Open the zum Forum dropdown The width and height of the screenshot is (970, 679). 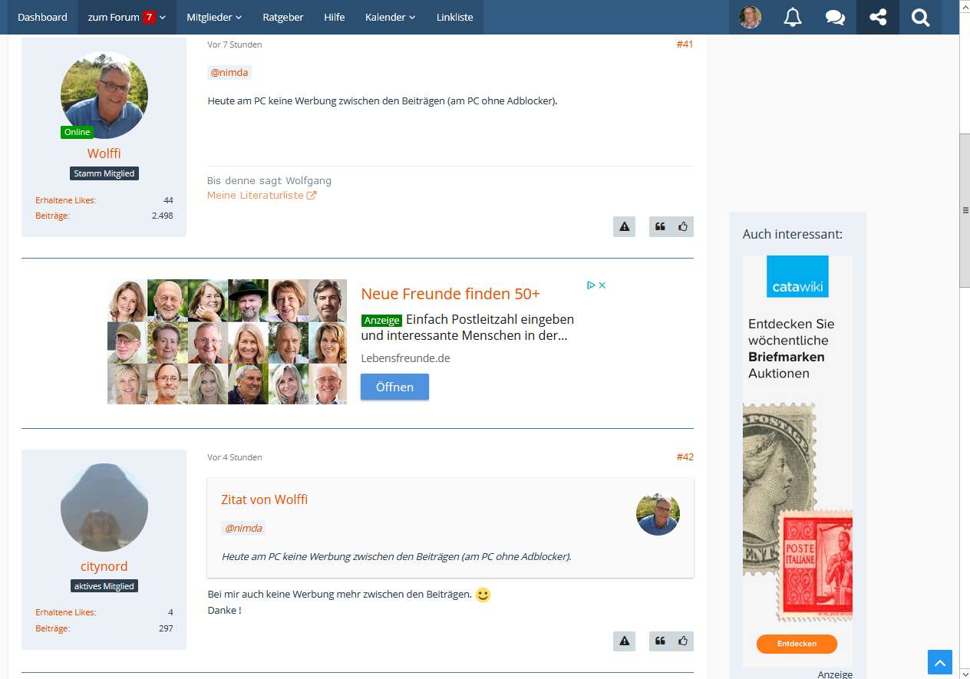(127, 17)
